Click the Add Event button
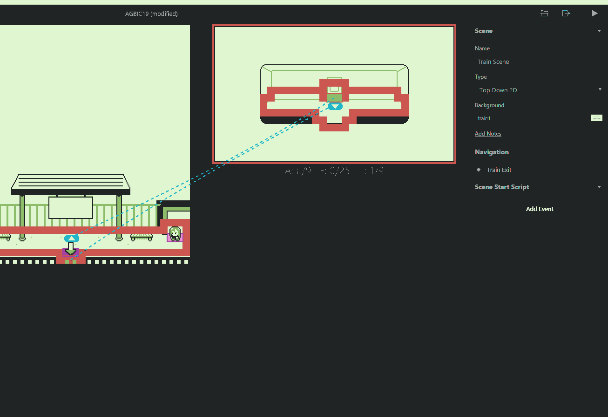The height and width of the screenshot is (417, 608). point(540,209)
